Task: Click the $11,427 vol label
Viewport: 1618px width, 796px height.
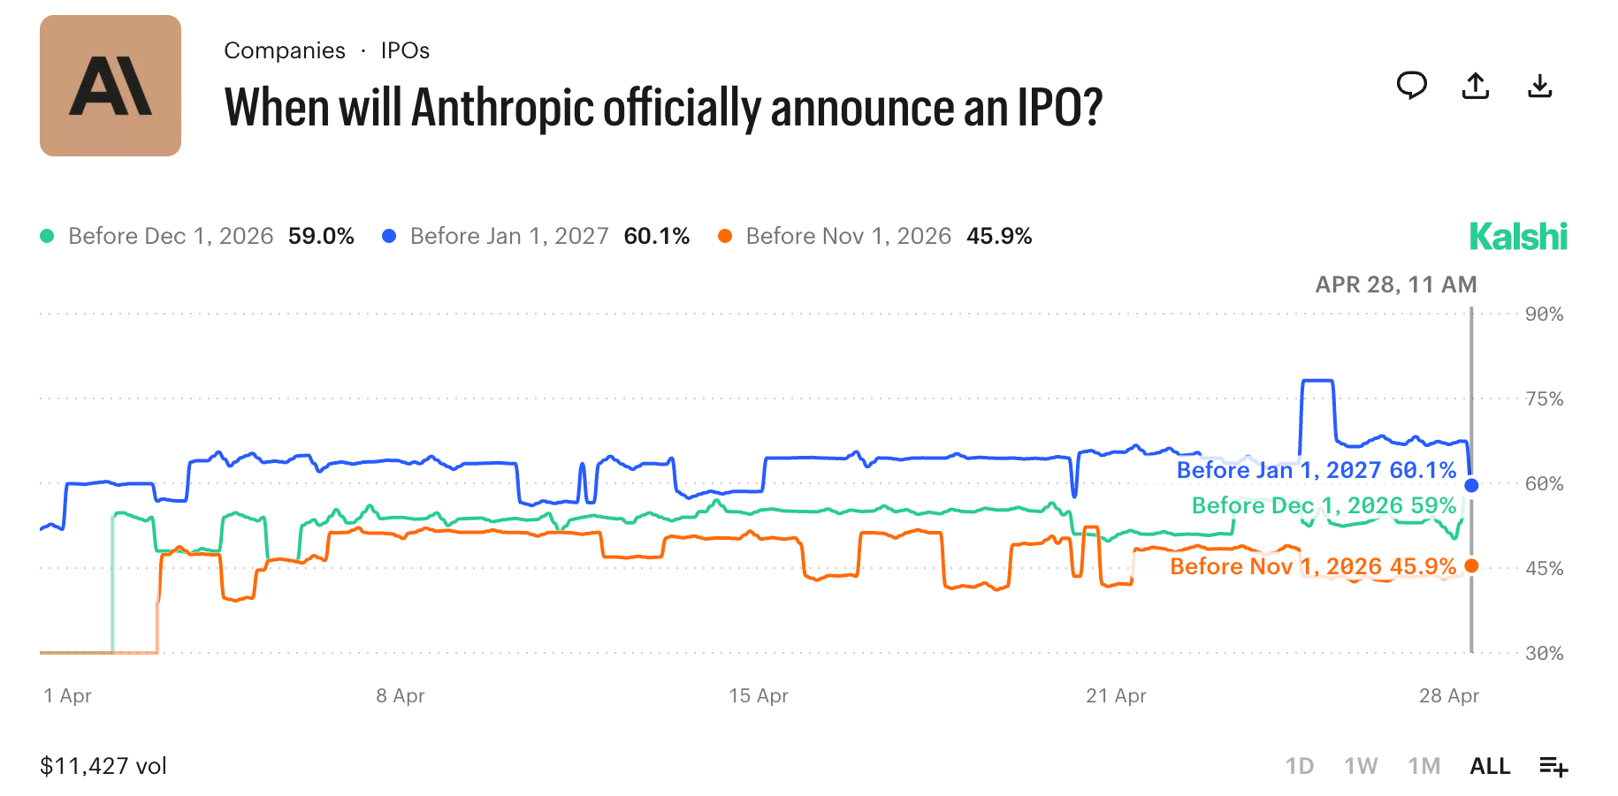Action: point(103,766)
